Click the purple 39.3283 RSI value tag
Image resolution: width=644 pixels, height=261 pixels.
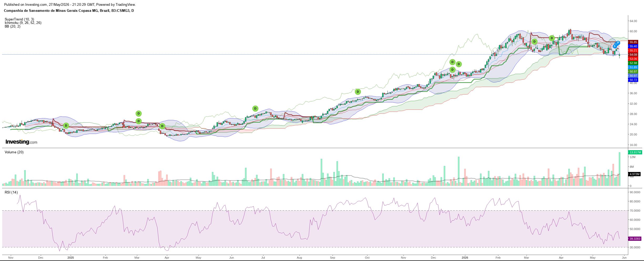coord(635,239)
